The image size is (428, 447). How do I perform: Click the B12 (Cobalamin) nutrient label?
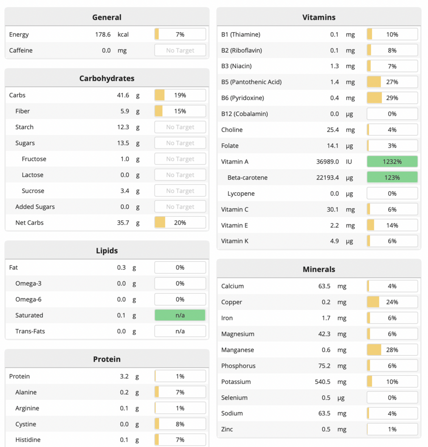[x=244, y=114]
